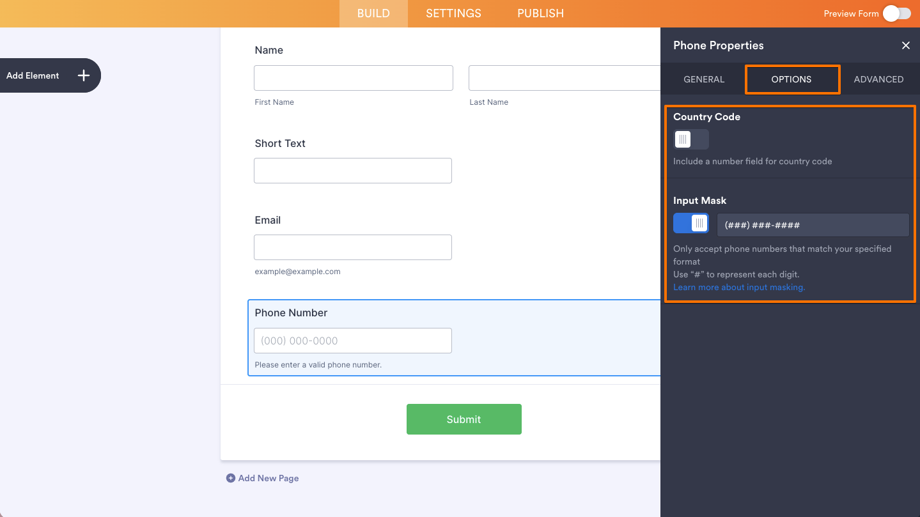Click the Phone Properties panel title

[x=719, y=45]
